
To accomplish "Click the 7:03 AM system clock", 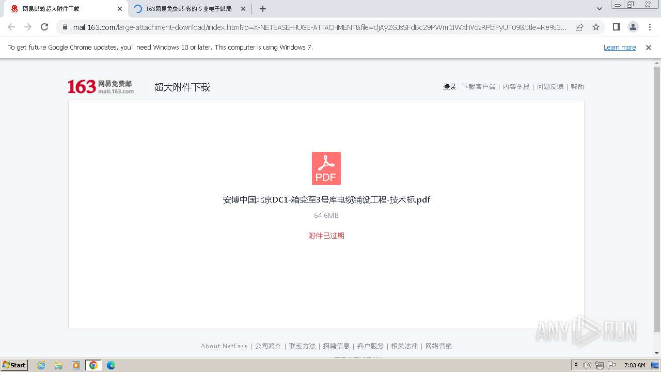I will pyautogui.click(x=635, y=365).
